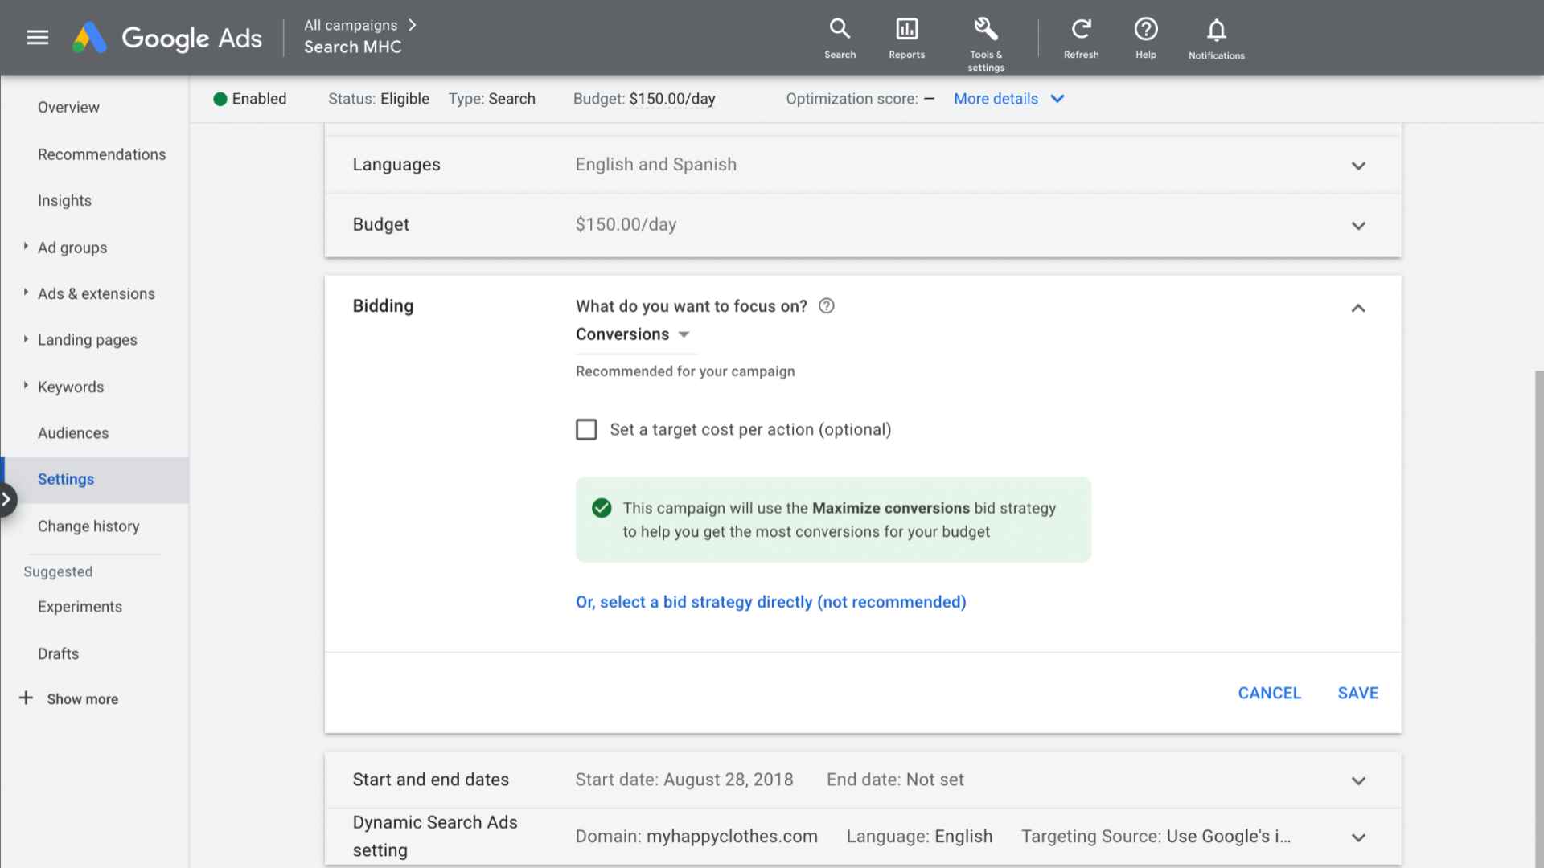Click Language: English in Dynamic Search Ads row
Viewport: 1544px width, 868px height.
tap(919, 837)
